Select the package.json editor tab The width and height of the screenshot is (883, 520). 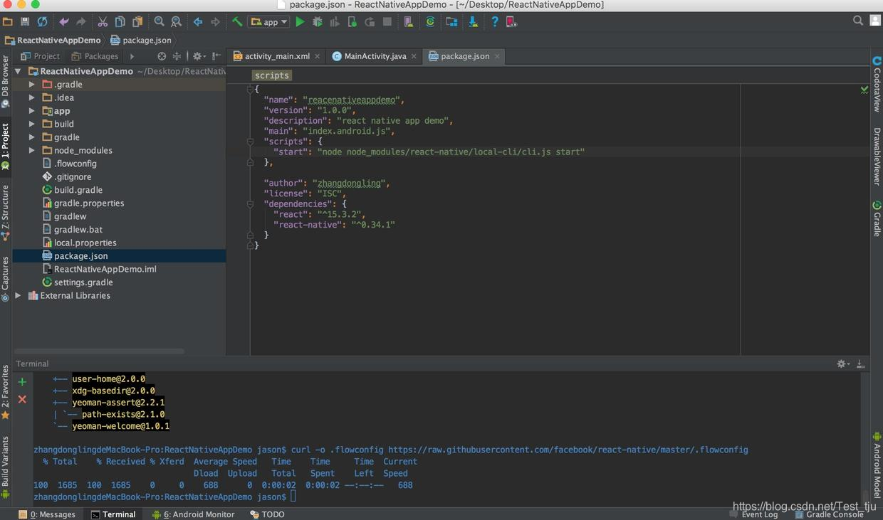[465, 56]
